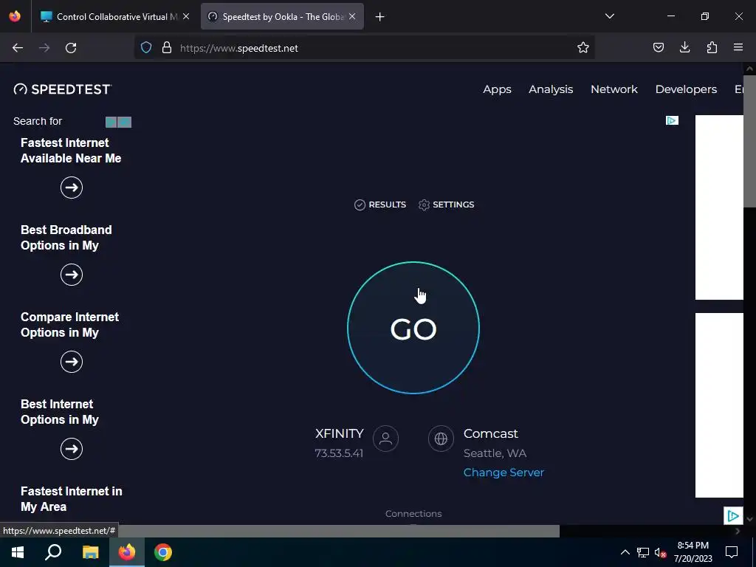This screenshot has height=567, width=756.
Task: Show hidden system tray icons chevron
Action: pyautogui.click(x=625, y=552)
